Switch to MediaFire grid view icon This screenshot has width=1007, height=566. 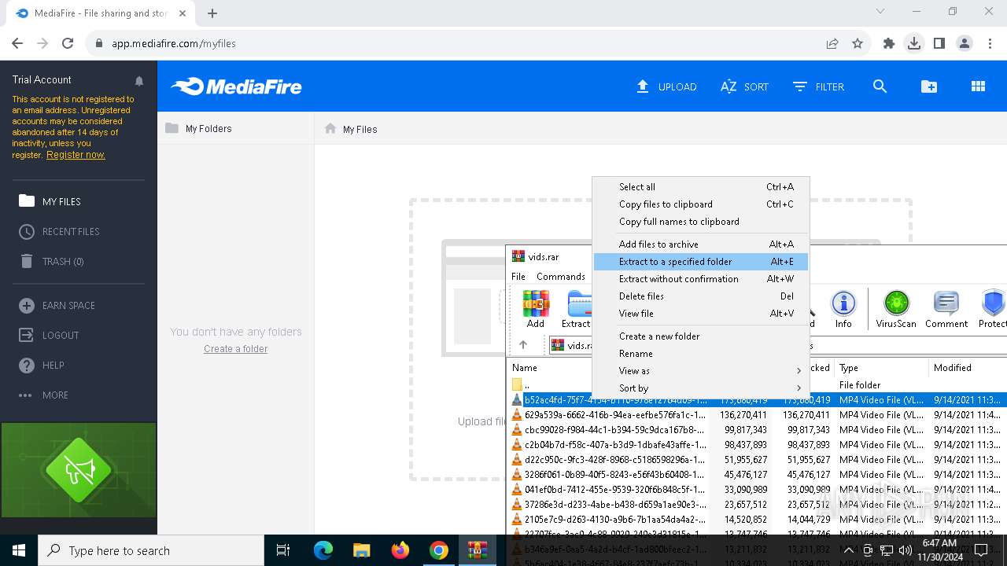point(978,86)
